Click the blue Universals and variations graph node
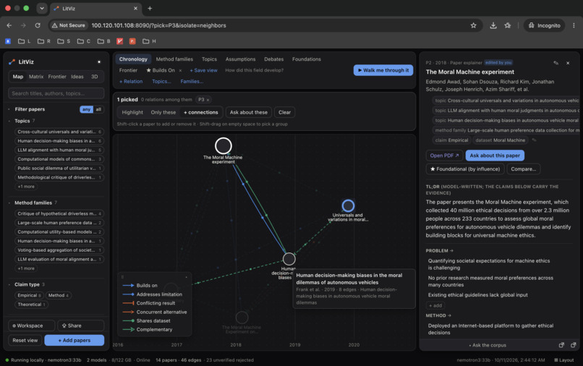 pos(348,205)
